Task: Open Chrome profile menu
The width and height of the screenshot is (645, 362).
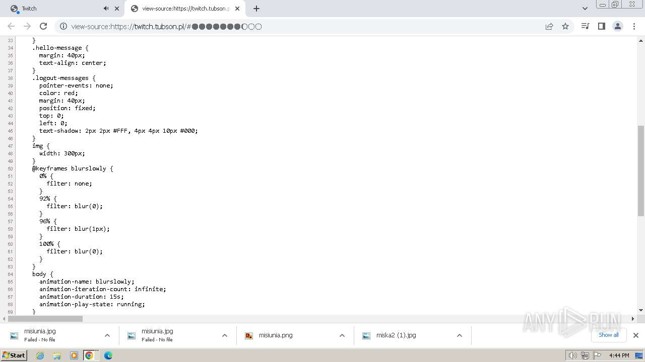Action: (618, 26)
